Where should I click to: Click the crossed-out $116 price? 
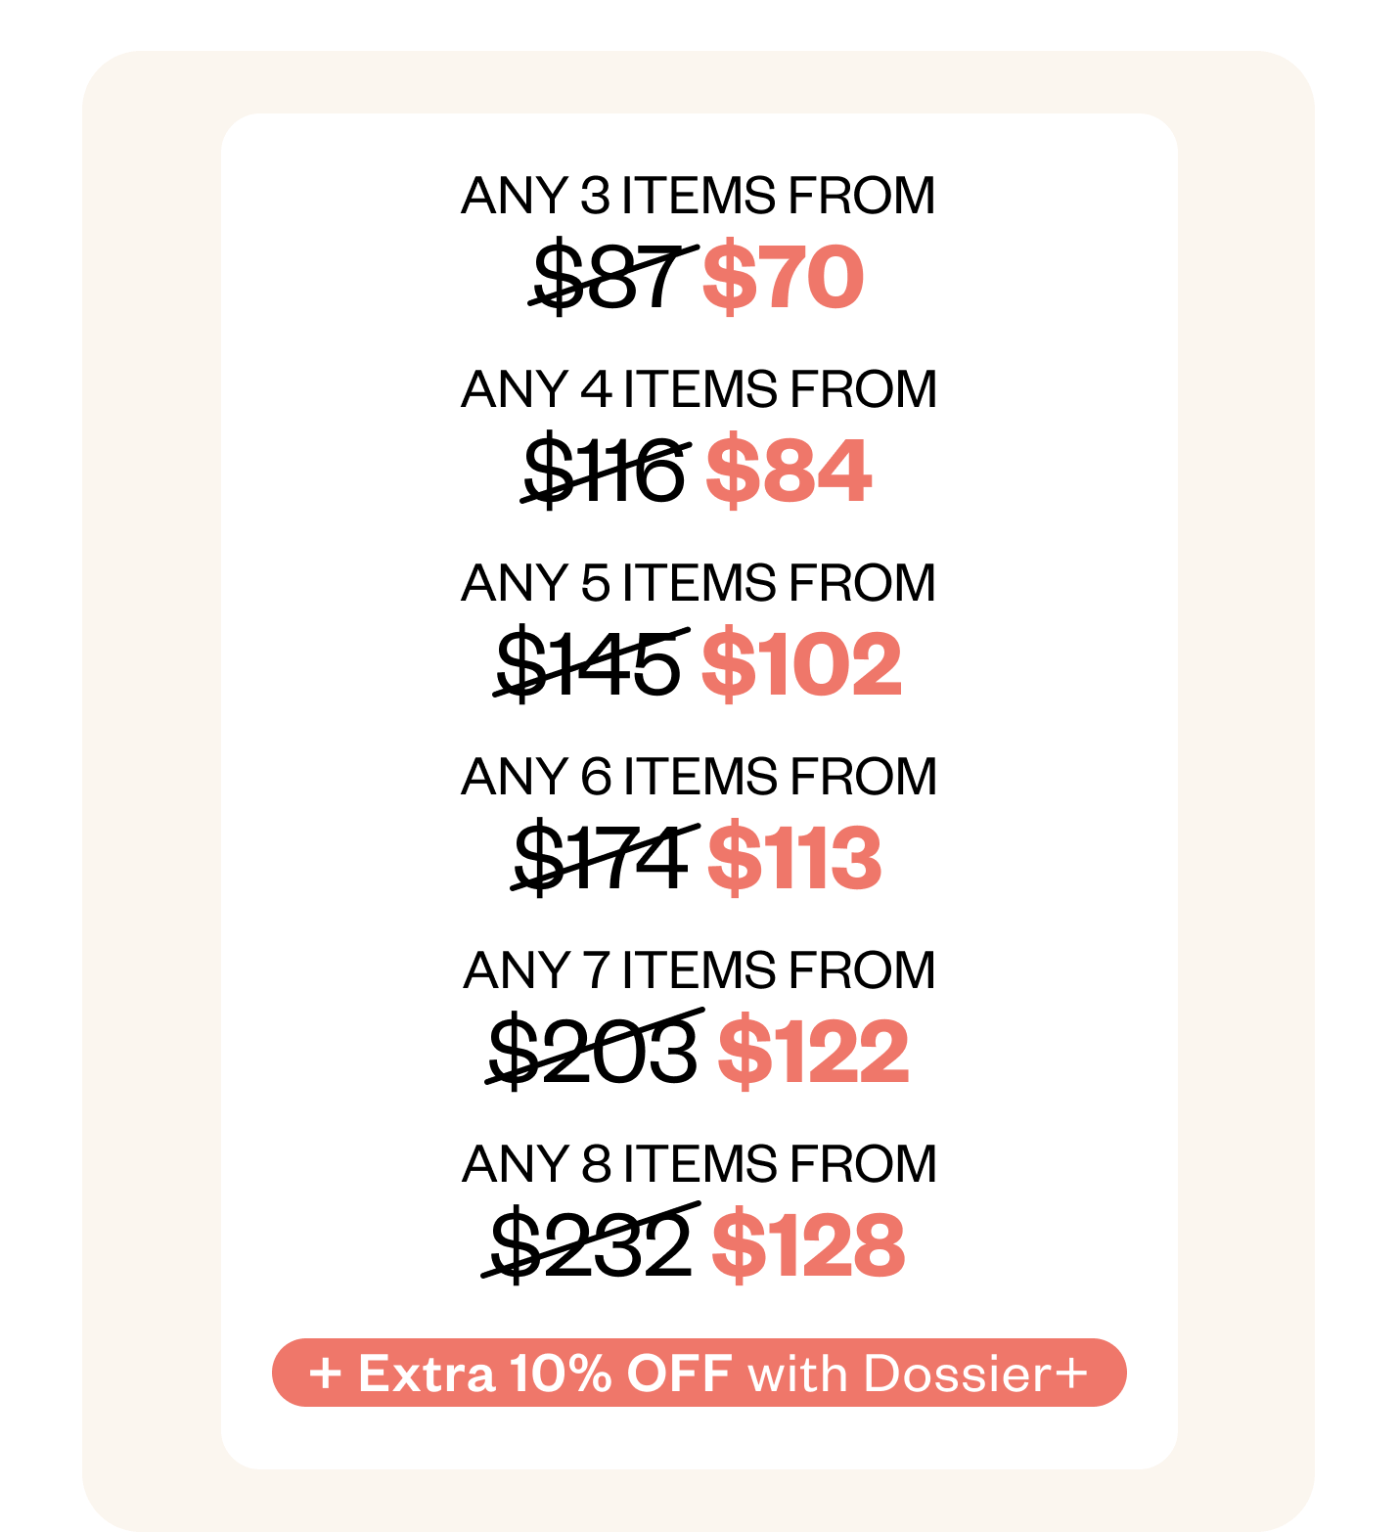pos(605,471)
